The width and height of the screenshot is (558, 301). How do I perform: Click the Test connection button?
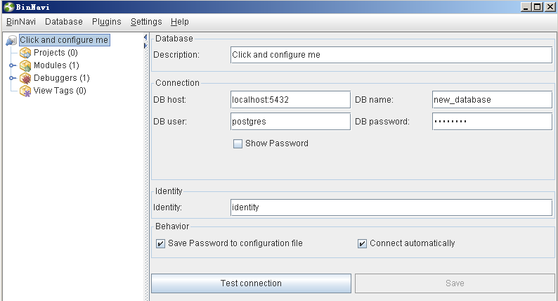pyautogui.click(x=252, y=283)
